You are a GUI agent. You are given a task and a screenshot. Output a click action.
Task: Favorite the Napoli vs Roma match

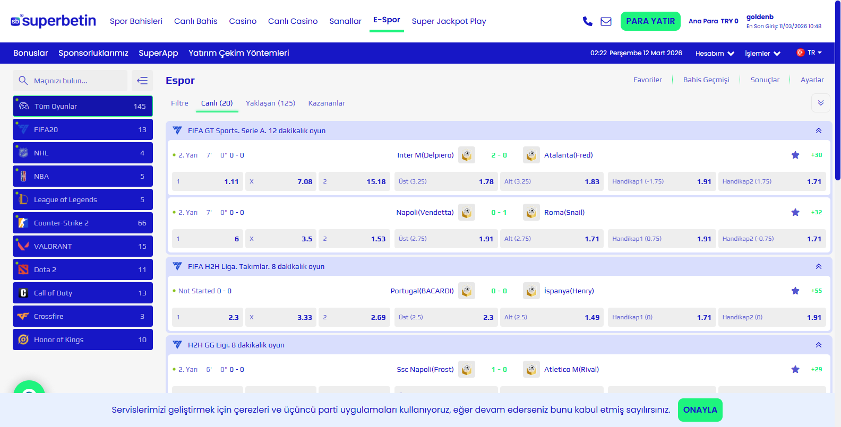coord(795,212)
